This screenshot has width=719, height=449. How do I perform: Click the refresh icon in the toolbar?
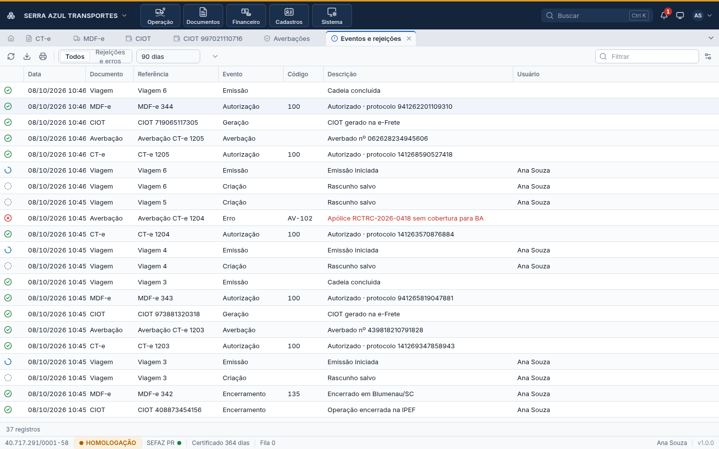tap(11, 56)
